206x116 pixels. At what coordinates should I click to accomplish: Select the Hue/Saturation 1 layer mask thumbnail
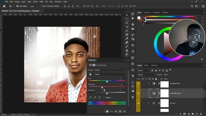tap(164, 93)
